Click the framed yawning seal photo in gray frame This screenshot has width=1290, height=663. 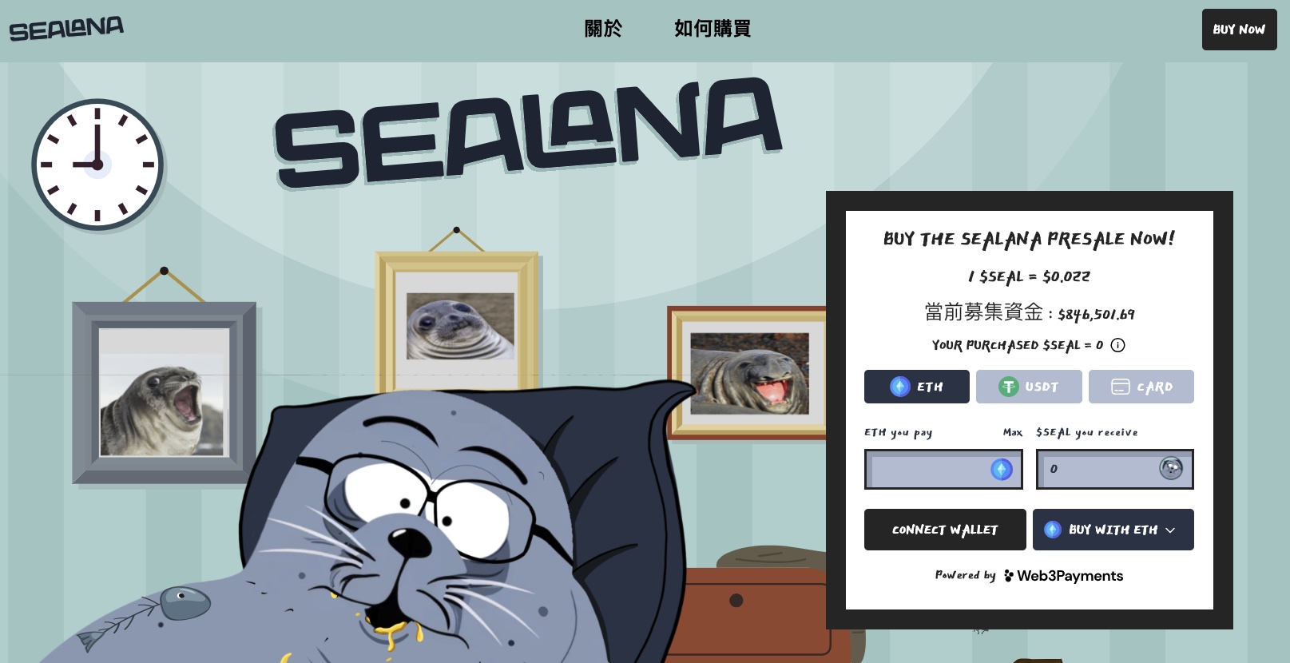click(x=164, y=392)
